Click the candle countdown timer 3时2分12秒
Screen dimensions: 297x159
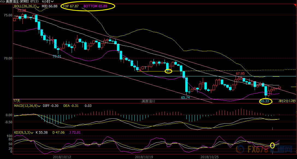287,101
